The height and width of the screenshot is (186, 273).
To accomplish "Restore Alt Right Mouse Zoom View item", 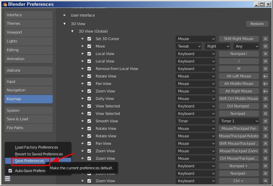I will tap(265, 91).
